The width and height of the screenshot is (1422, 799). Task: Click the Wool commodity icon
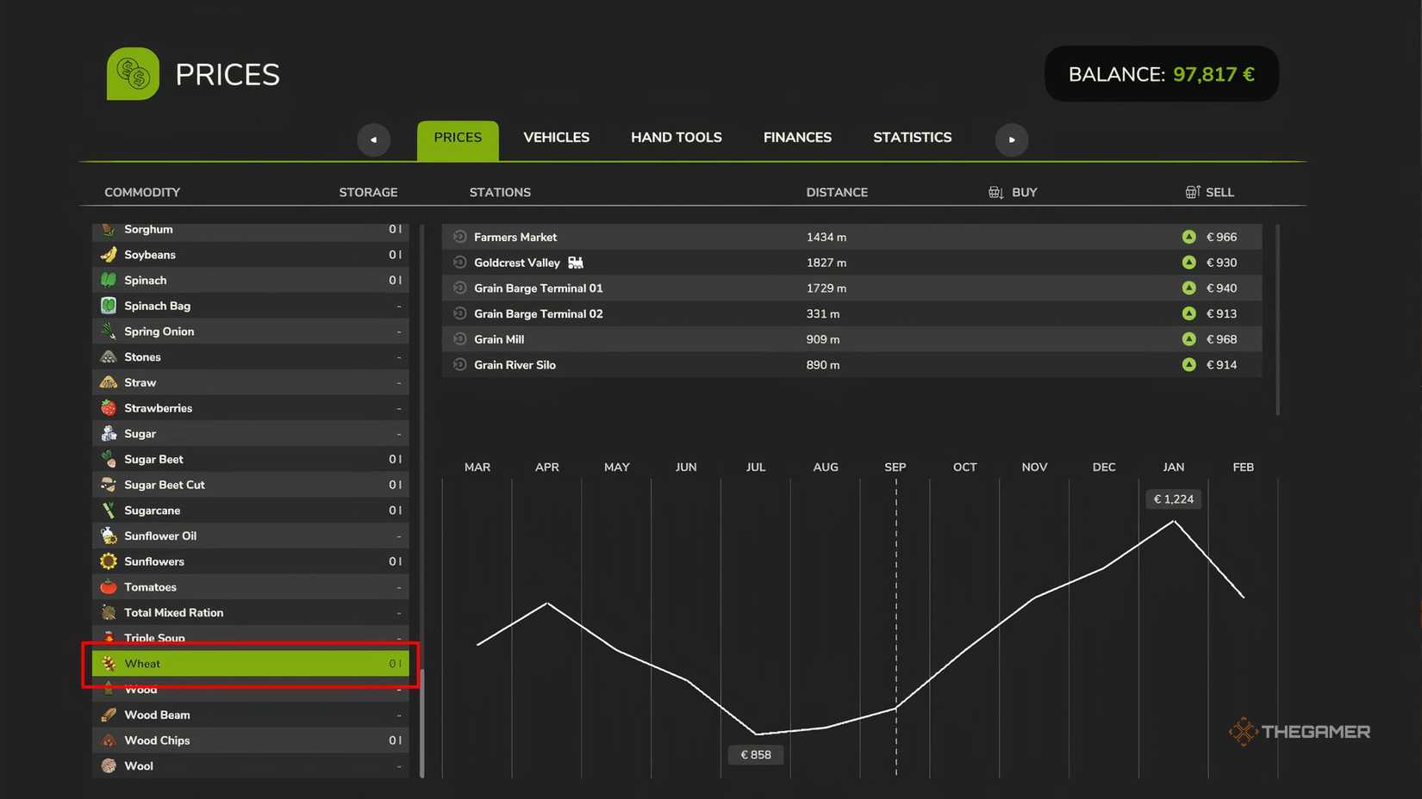[x=109, y=766]
